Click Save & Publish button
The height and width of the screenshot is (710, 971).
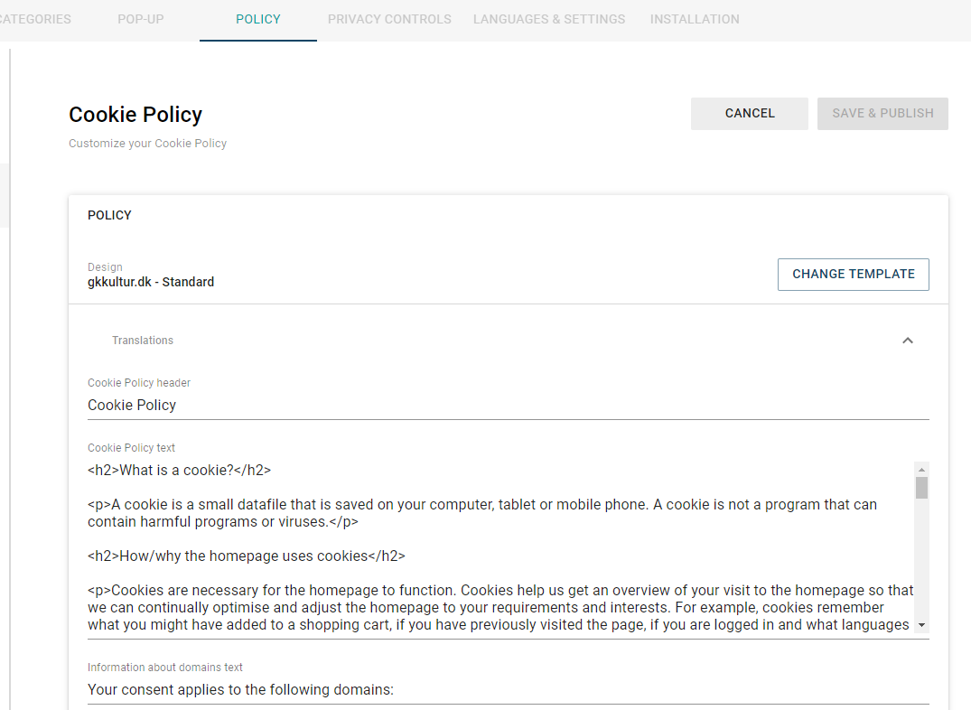(882, 114)
